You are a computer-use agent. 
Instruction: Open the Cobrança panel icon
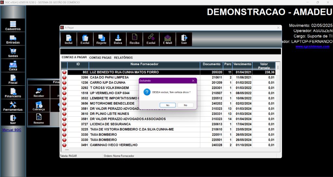pyautogui.click(x=39, y=105)
